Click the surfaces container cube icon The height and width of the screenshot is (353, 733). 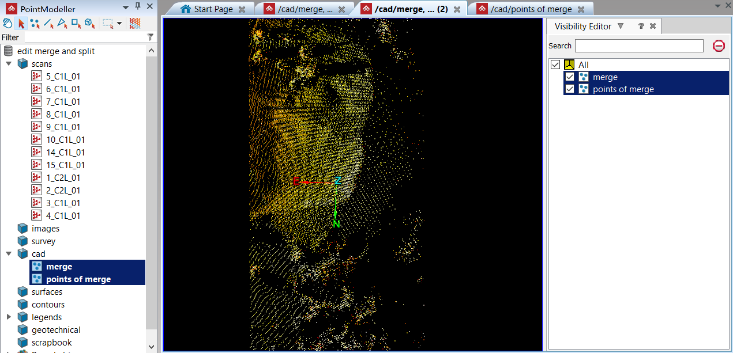click(22, 292)
